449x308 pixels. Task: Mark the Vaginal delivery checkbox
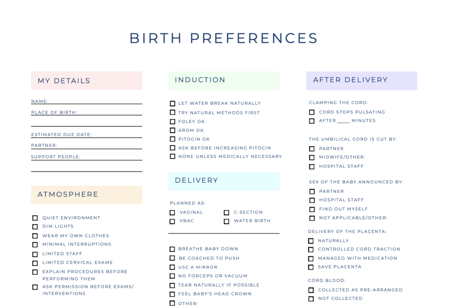(172, 213)
